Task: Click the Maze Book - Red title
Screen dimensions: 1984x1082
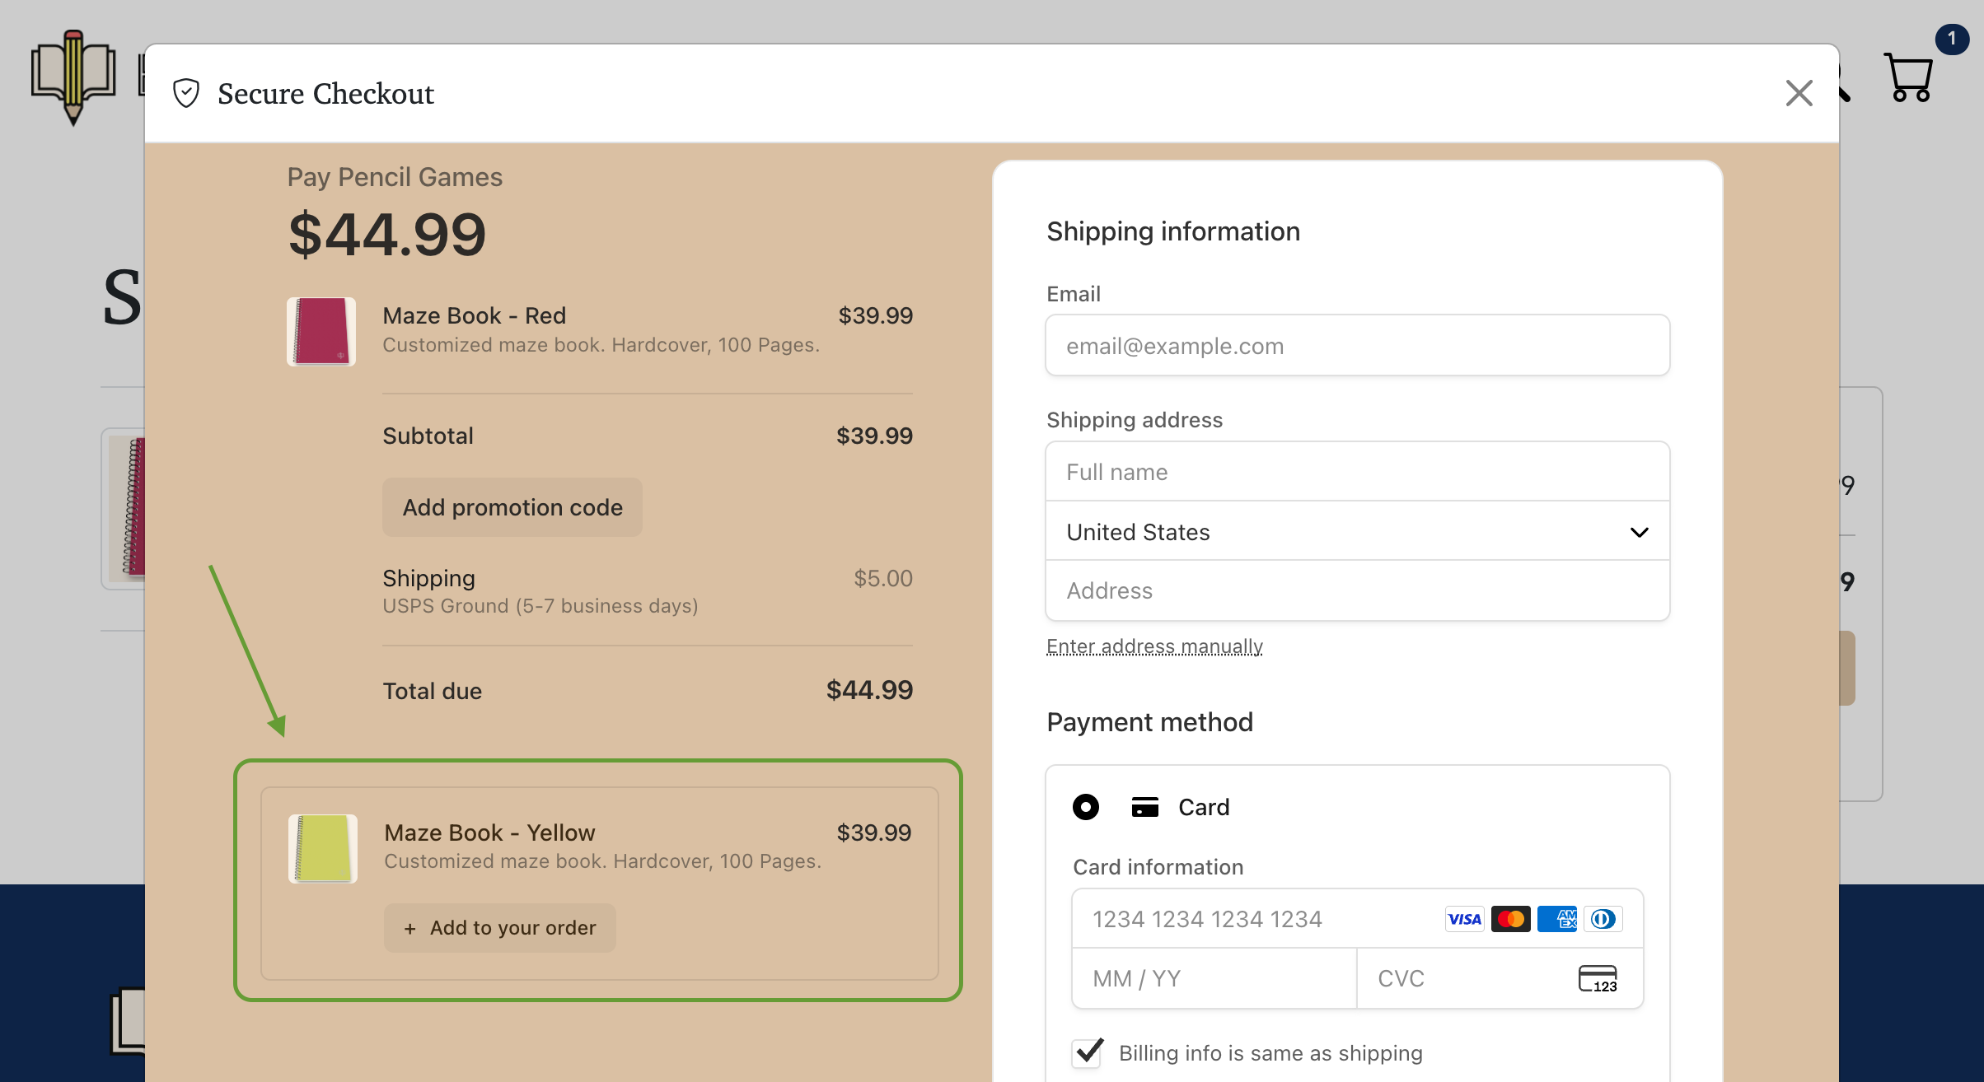Action: 475,315
